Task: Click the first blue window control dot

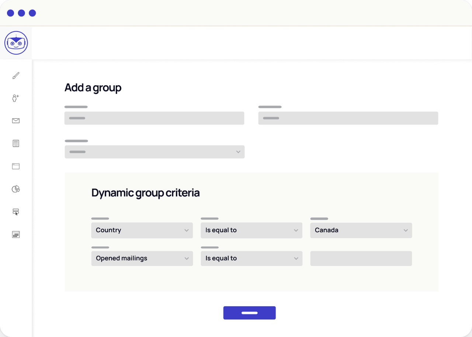Action: tap(10, 13)
